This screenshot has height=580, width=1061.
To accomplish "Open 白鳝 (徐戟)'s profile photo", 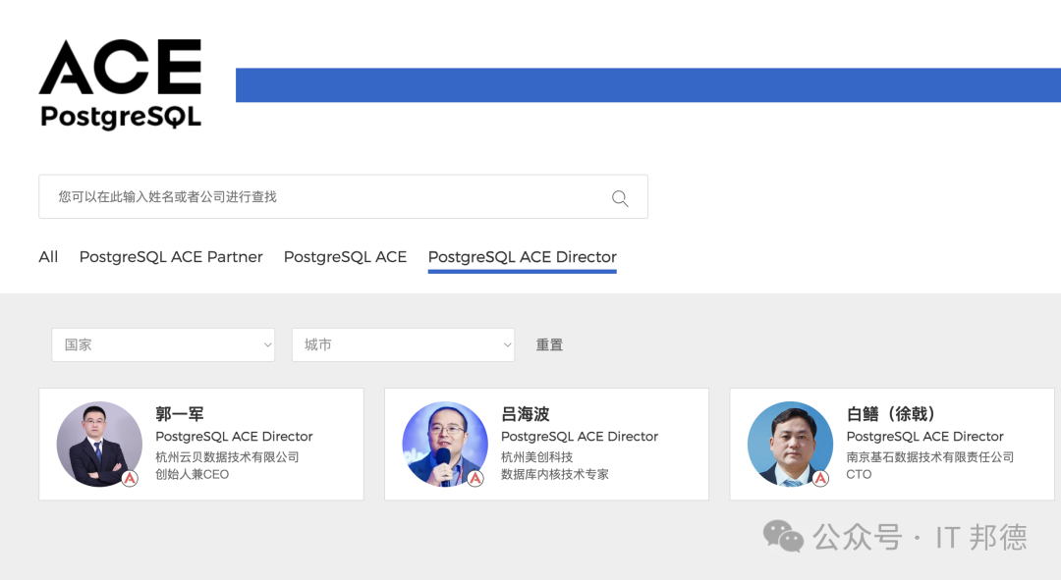I will coord(790,445).
